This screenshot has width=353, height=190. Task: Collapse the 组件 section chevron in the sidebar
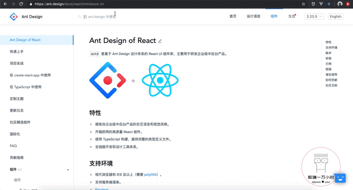pyautogui.click(x=68, y=169)
